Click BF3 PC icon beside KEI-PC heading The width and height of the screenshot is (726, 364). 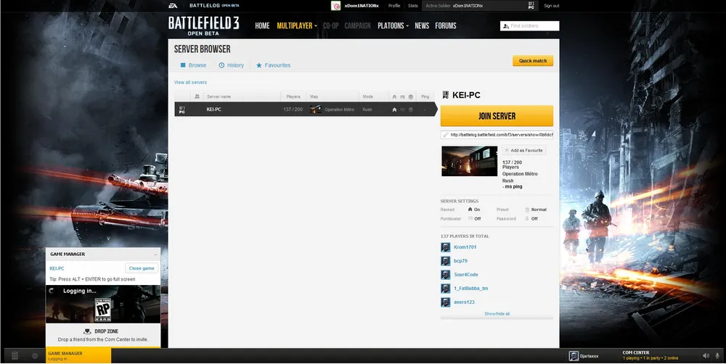[x=446, y=95]
